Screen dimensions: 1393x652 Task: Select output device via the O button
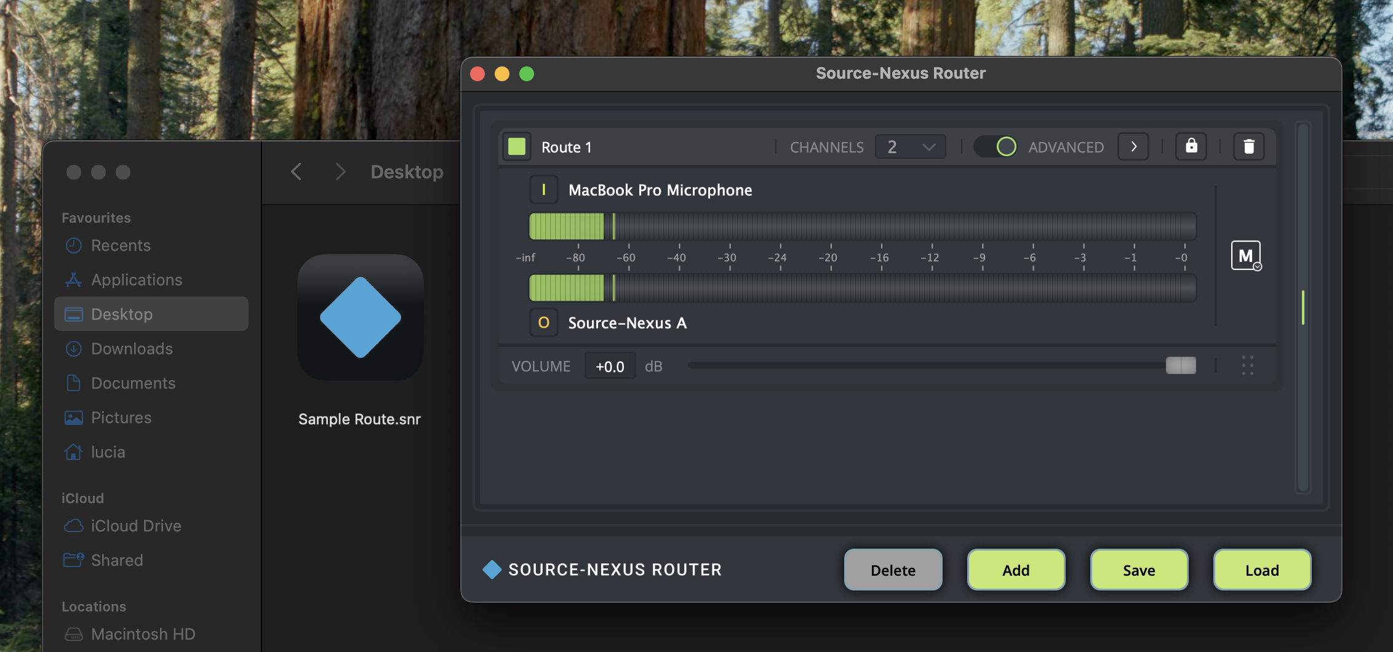[x=544, y=322]
